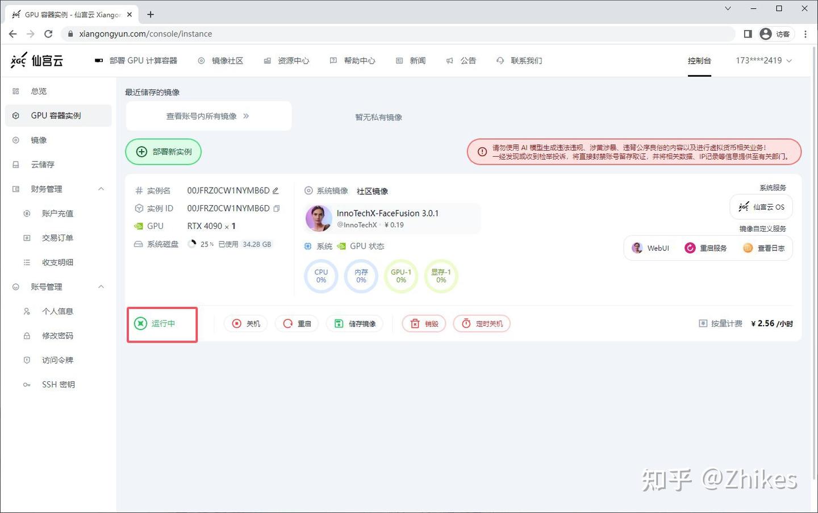Click the ¥ 2.56 /小时 price
Screen dimensions: 818x513
click(x=772, y=324)
